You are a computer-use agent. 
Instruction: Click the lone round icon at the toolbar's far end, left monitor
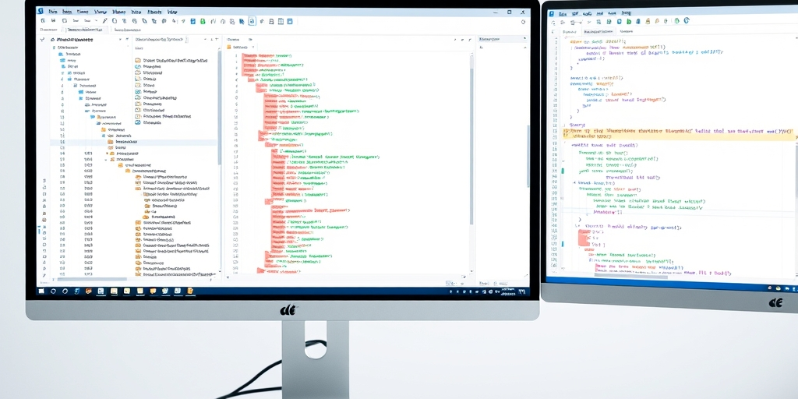pyautogui.click(x=523, y=21)
